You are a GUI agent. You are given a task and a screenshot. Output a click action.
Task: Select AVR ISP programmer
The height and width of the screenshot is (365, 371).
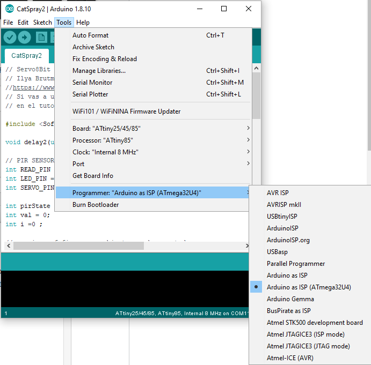coord(310,193)
